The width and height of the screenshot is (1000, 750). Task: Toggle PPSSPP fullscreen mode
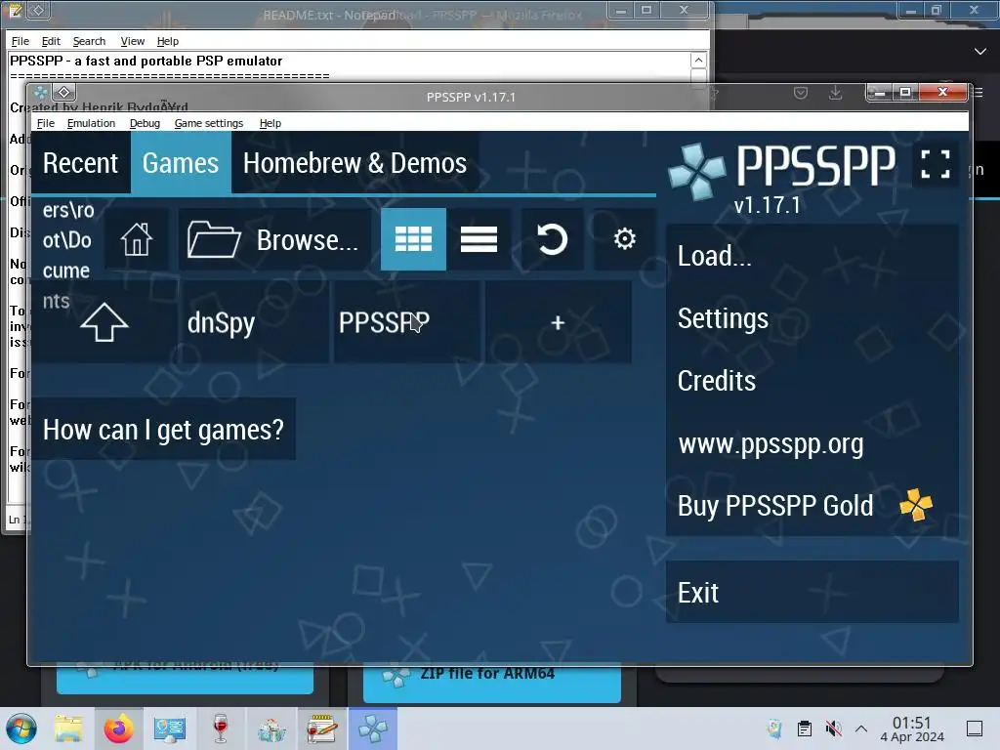pyautogui.click(x=936, y=164)
